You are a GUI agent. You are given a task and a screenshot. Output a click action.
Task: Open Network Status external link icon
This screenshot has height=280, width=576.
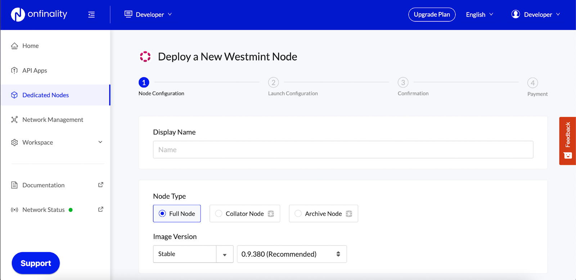pyautogui.click(x=101, y=209)
